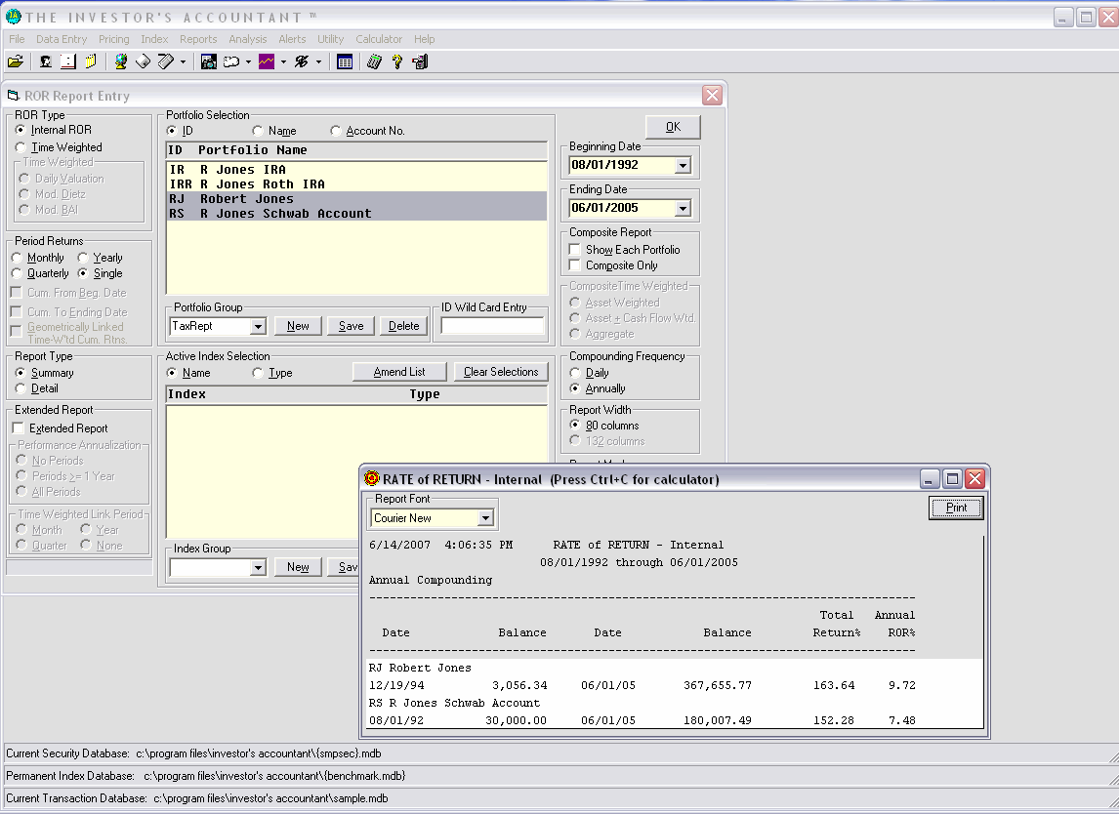Click the yellow question mark help icon
The image size is (1119, 814).
point(397,61)
